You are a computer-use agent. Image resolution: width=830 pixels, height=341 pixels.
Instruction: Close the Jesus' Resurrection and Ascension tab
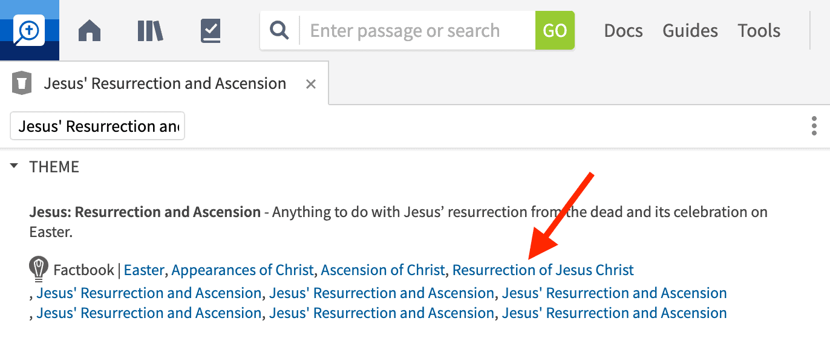coord(311,84)
